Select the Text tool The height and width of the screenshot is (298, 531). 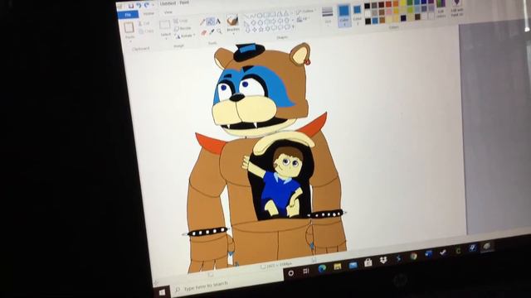click(218, 21)
